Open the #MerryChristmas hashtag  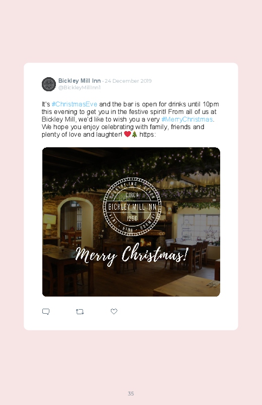[187, 119]
